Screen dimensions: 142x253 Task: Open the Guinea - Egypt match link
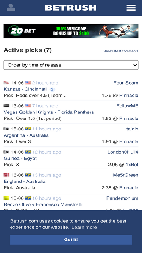[20, 158]
